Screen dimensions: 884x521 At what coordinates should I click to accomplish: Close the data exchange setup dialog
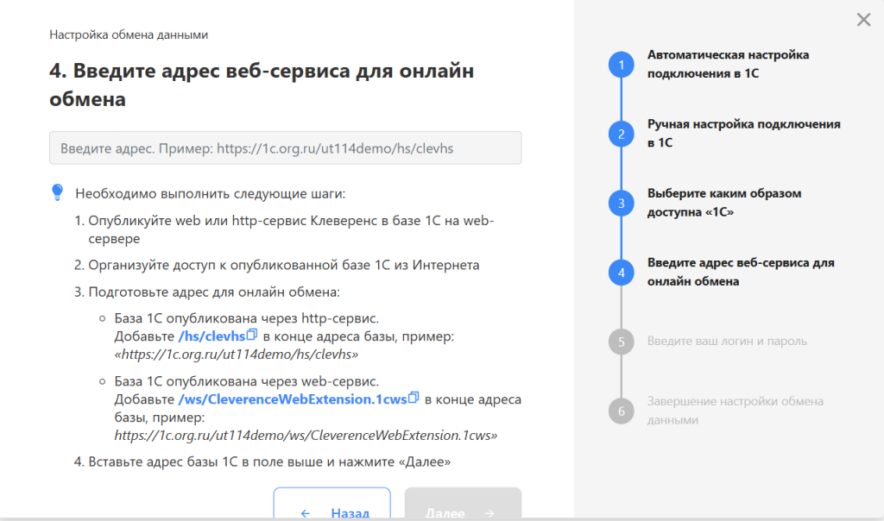(x=863, y=20)
